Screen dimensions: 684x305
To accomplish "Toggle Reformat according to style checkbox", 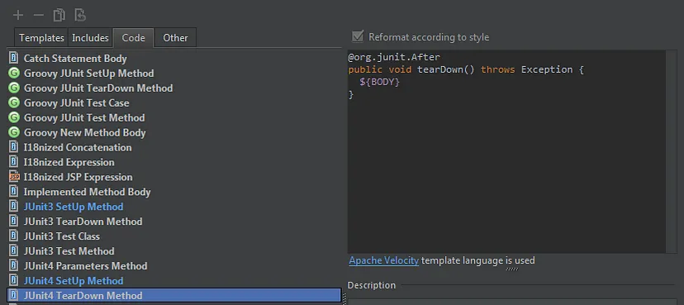I will [358, 36].
